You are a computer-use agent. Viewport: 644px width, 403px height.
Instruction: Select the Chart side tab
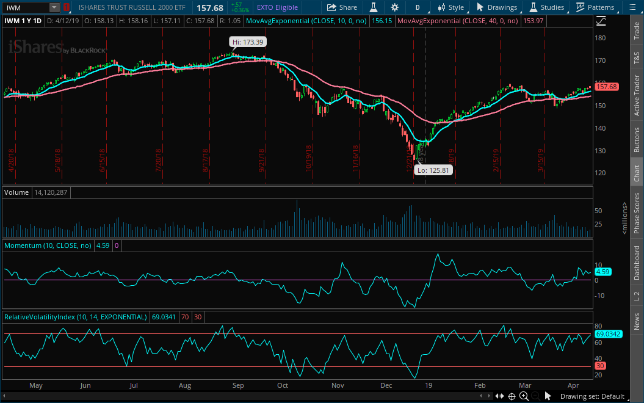click(637, 173)
